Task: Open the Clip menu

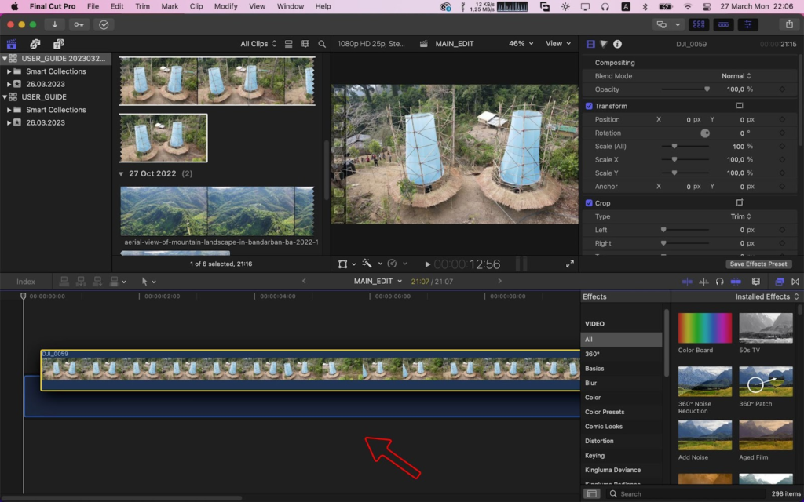Action: [196, 6]
